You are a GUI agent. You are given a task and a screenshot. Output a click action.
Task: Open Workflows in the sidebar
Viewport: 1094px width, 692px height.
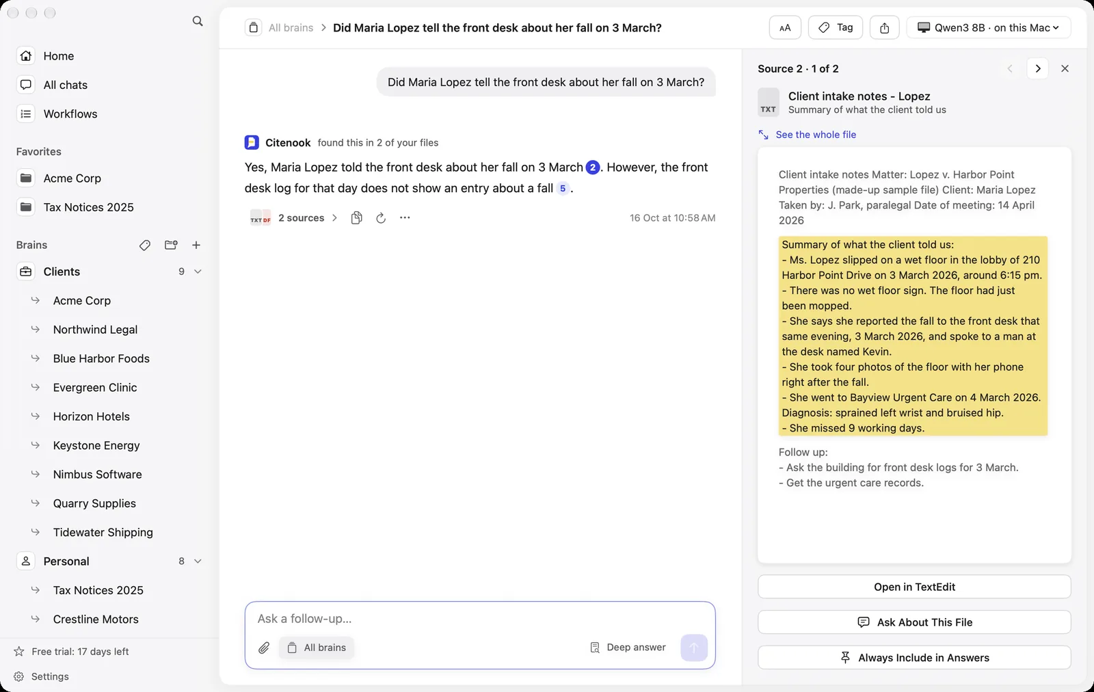click(109, 114)
